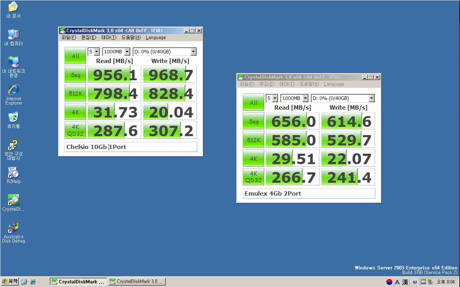Run the 512K test in Chelsio window
The width and height of the screenshot is (460, 287).
pos(75,94)
